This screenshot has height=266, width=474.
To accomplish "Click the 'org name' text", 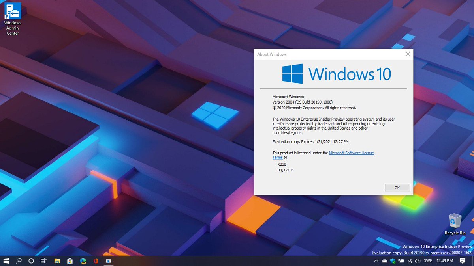I will 286,170.
